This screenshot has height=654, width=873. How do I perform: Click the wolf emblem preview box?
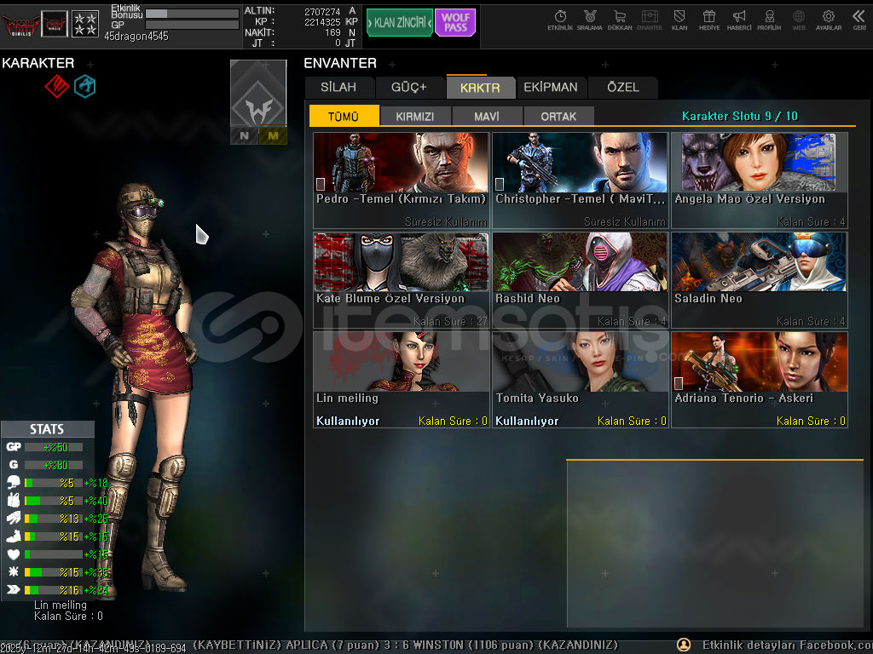[258, 94]
